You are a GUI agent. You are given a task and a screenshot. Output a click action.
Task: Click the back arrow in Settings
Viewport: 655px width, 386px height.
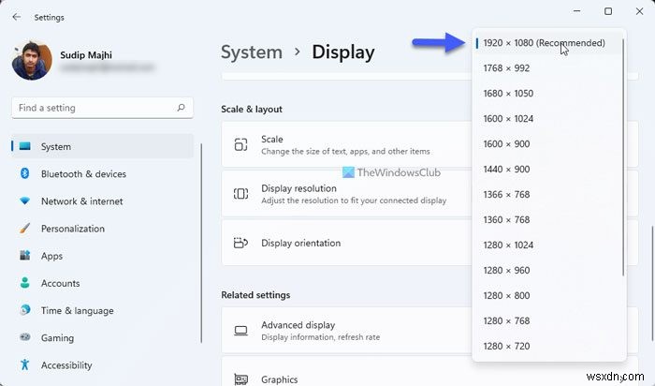point(17,17)
